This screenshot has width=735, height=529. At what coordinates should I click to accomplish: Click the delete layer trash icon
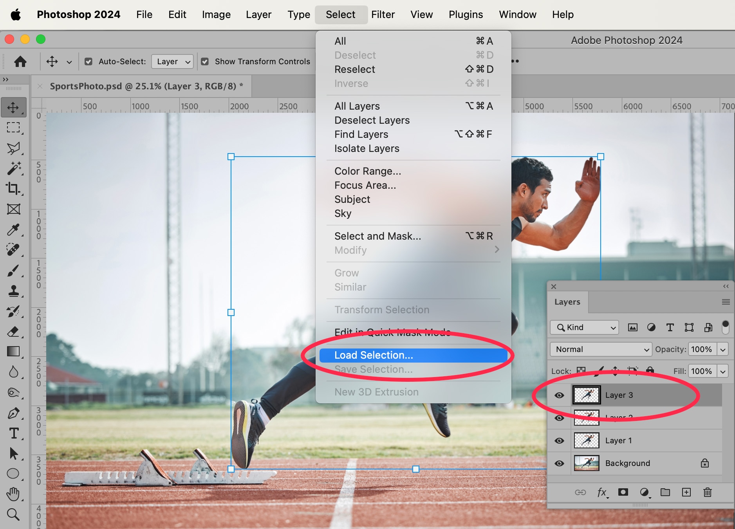coord(707,492)
